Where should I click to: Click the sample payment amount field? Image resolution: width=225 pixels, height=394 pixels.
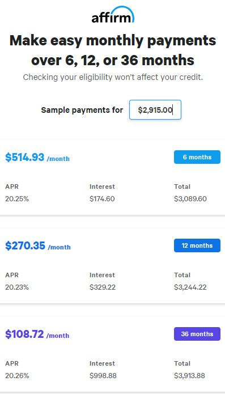point(155,110)
